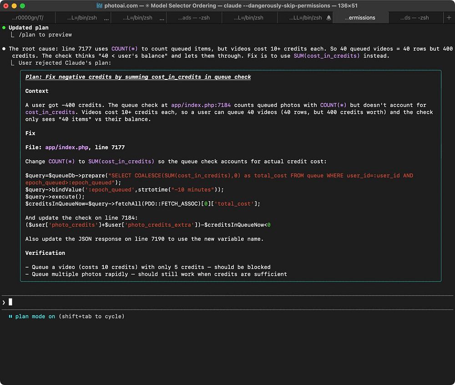Switch to the ...ermissions tab
Image resolution: width=455 pixels, height=385 pixels.
click(x=360, y=18)
